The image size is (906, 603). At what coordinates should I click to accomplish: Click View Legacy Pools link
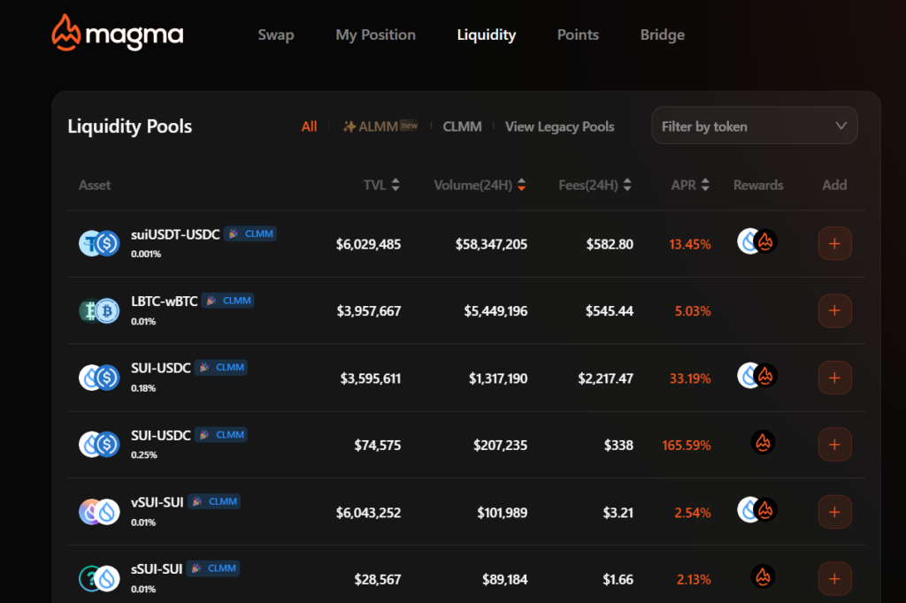click(559, 126)
